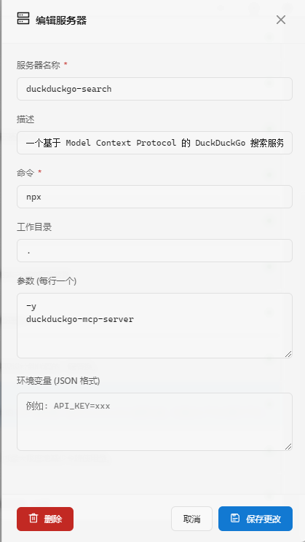Click the 参数 (每行一个) label
This screenshot has height=542, width=305.
[x=47, y=281]
